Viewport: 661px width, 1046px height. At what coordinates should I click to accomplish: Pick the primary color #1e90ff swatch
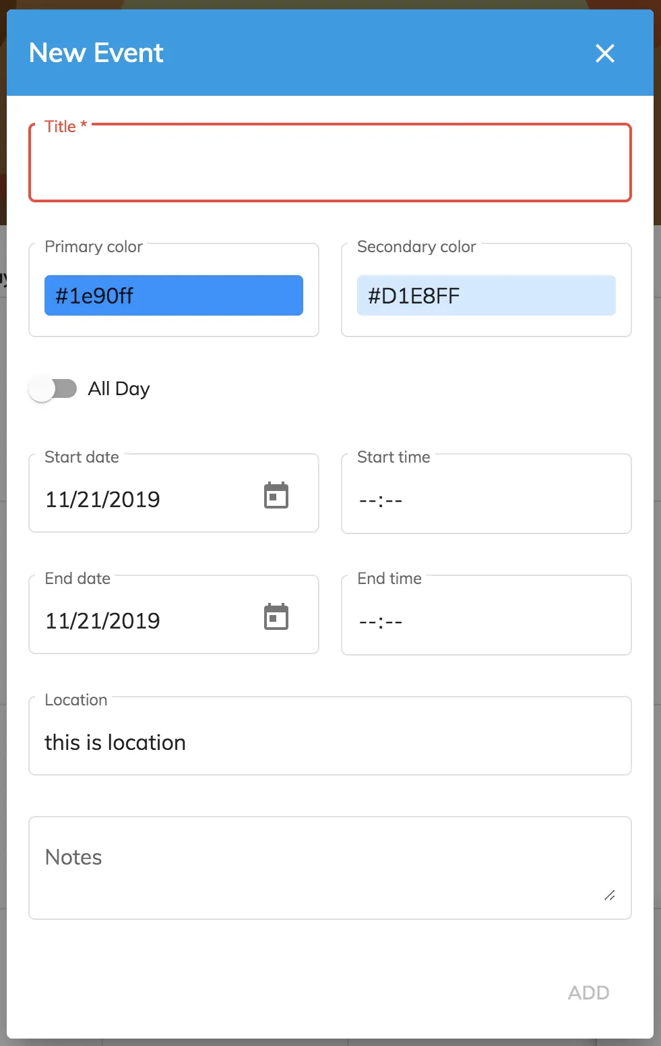pyautogui.click(x=173, y=295)
